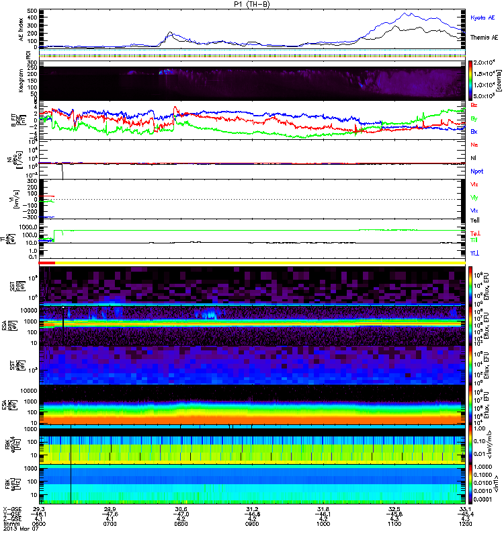Click the yellow segment of the mode status bar
Viewport: 504px width, 538px height.
click(x=260, y=263)
